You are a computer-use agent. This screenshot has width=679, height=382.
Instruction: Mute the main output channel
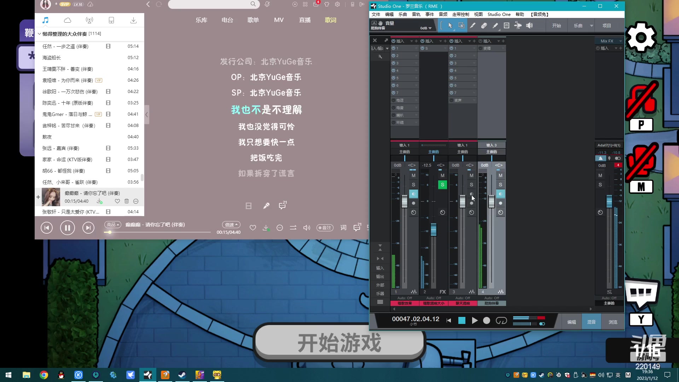pos(600,175)
